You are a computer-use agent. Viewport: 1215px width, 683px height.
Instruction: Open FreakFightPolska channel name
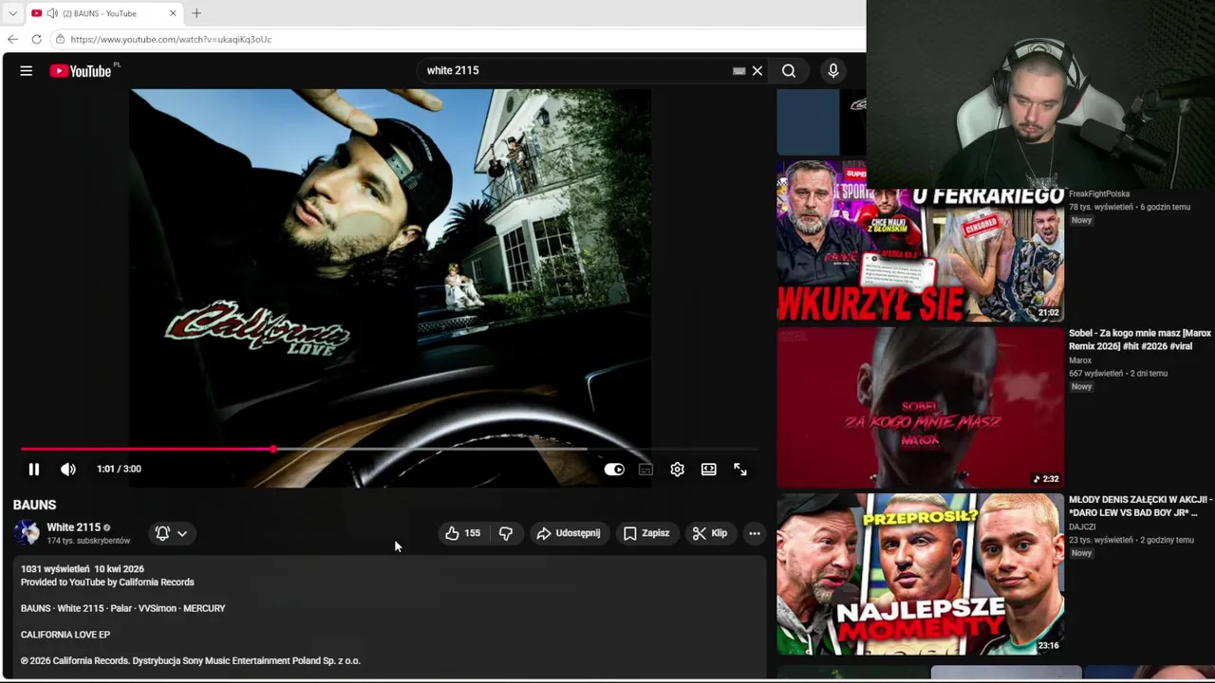click(1099, 194)
